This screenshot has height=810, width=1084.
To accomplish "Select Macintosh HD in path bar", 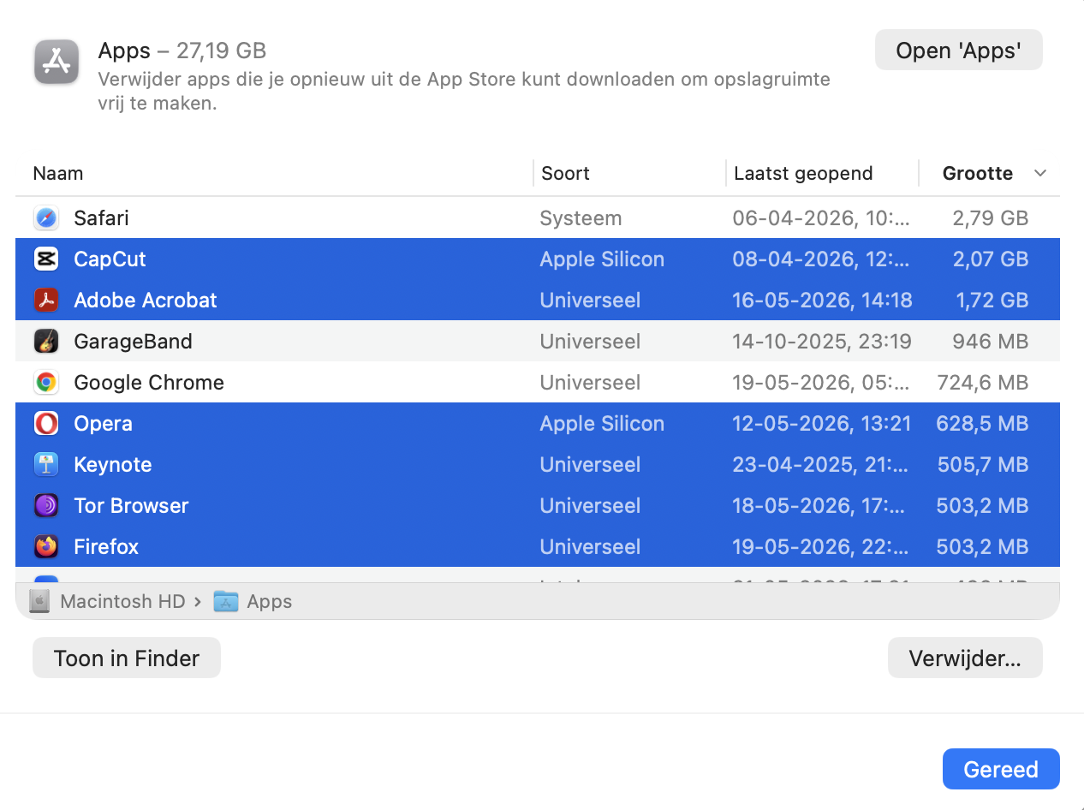I will (x=122, y=601).
